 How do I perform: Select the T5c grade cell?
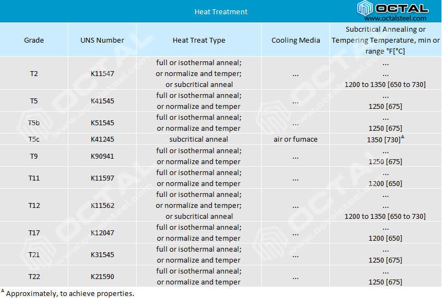point(34,140)
